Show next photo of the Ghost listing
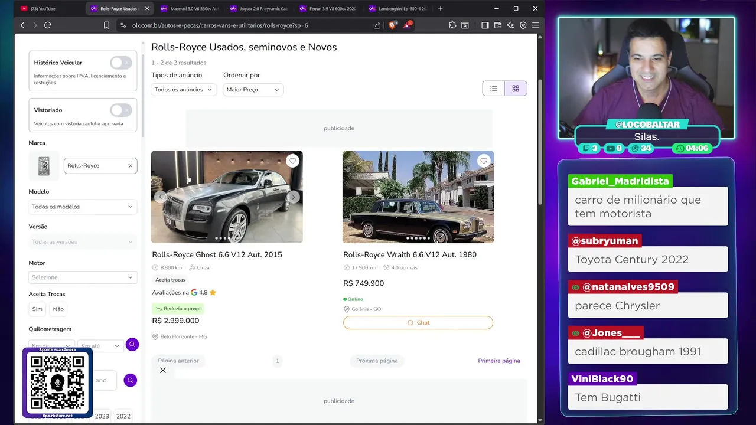756x425 pixels. (x=294, y=197)
